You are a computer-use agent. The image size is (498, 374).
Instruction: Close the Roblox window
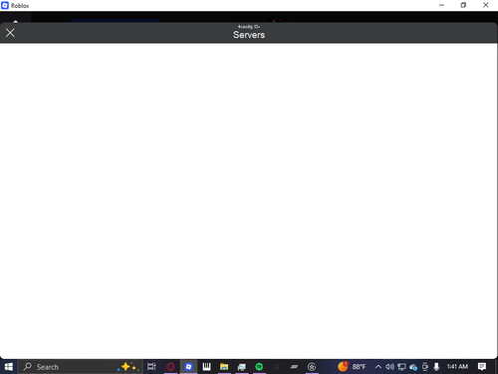pyautogui.click(x=486, y=5)
